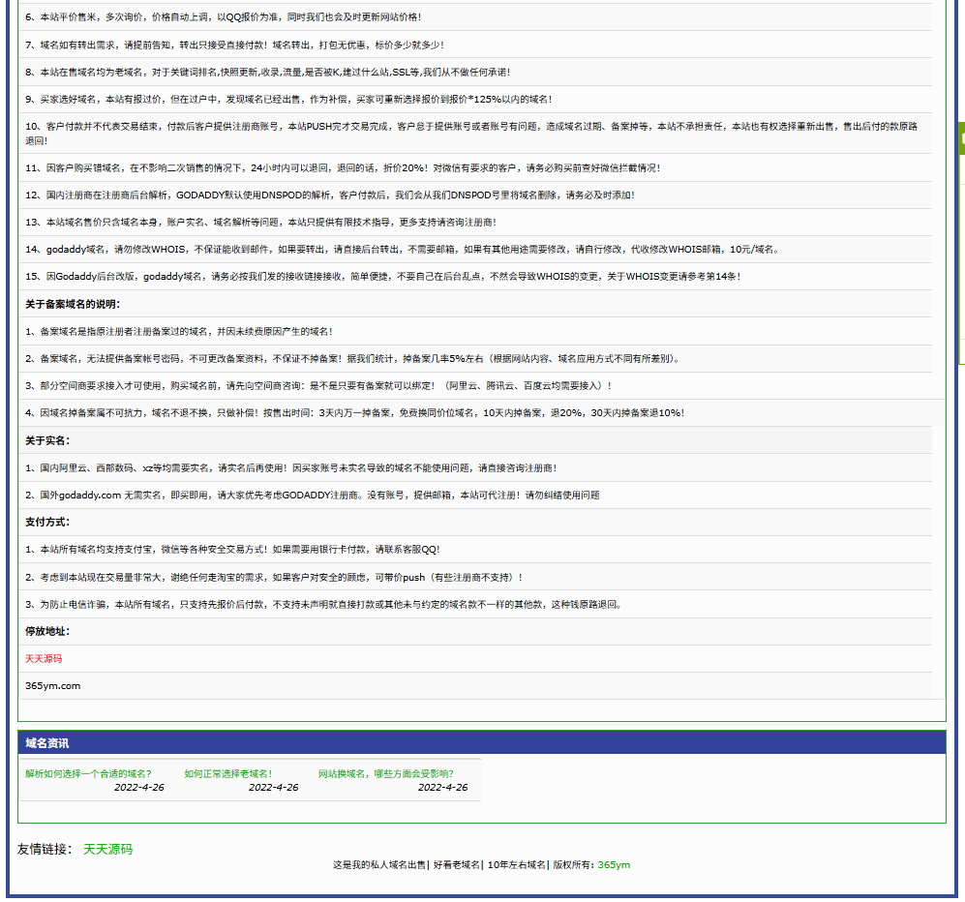Viewport: 965px width, 902px height.
Task: Click the 好看老域名 footer text
Action: (457, 865)
